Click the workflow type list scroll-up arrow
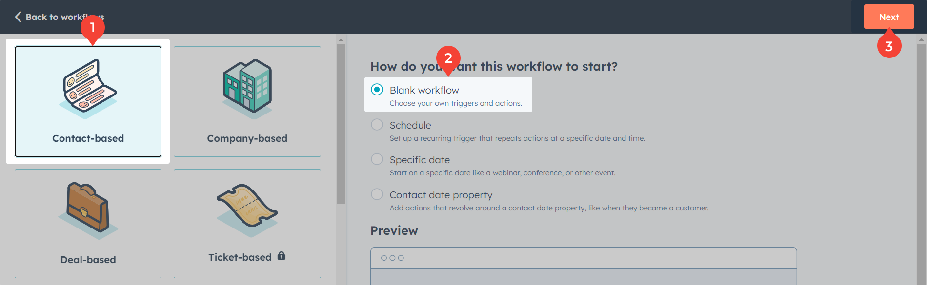This screenshot has width=927, height=285. tap(341, 40)
